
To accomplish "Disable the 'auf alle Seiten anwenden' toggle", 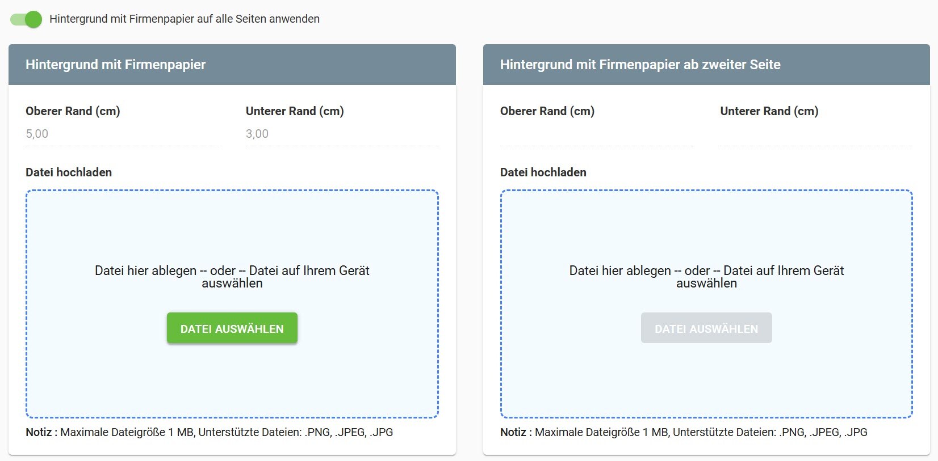I will (x=26, y=19).
